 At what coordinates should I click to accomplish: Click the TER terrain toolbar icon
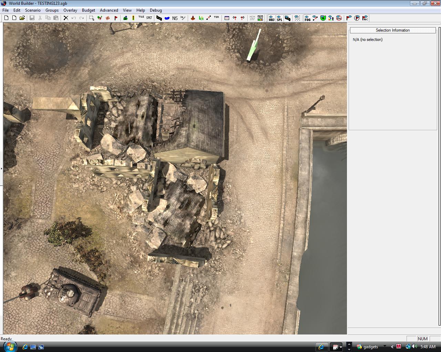coord(216,17)
